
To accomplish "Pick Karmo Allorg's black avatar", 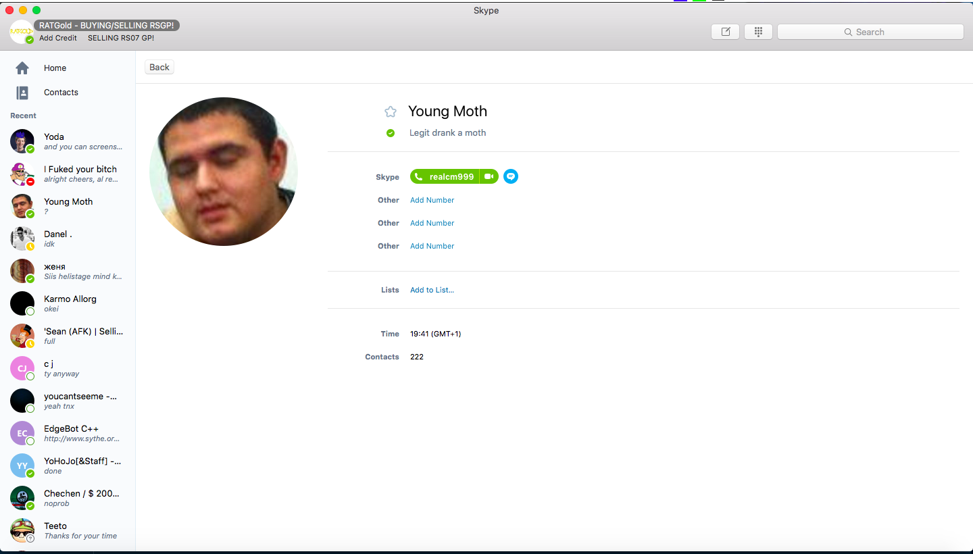I will click(22, 303).
